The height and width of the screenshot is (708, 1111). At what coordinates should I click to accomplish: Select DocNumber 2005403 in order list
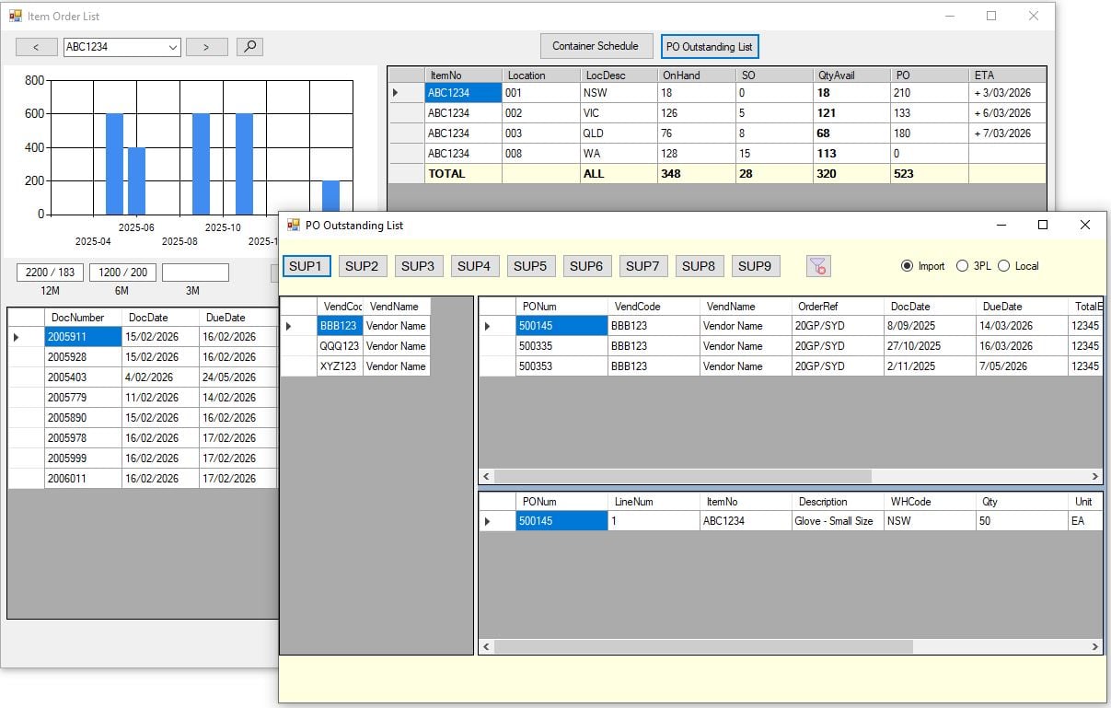tap(83, 377)
